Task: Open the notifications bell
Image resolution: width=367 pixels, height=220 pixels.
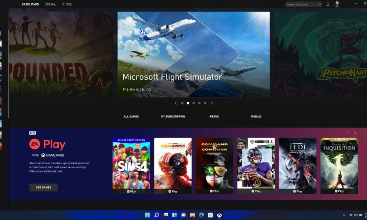Action: pyautogui.click(x=328, y=4)
